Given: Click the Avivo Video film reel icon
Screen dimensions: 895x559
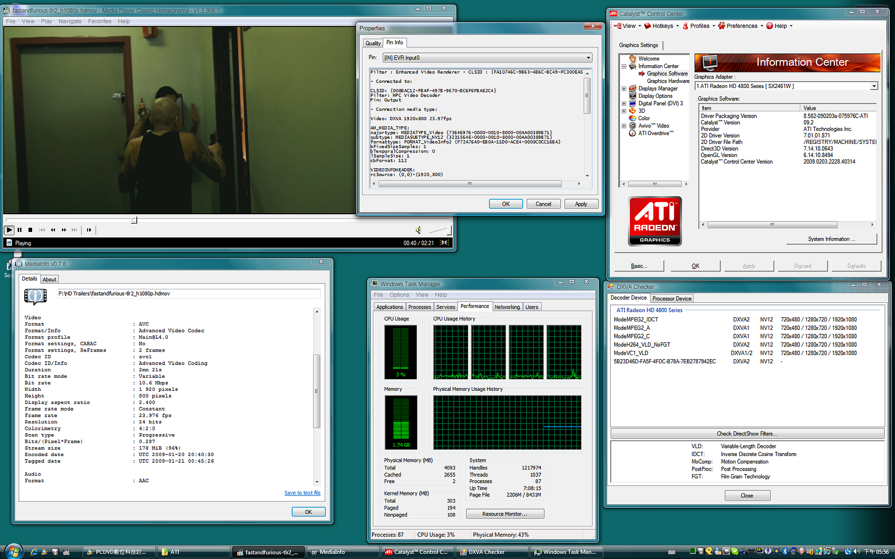Looking at the screenshot, I should 632,126.
